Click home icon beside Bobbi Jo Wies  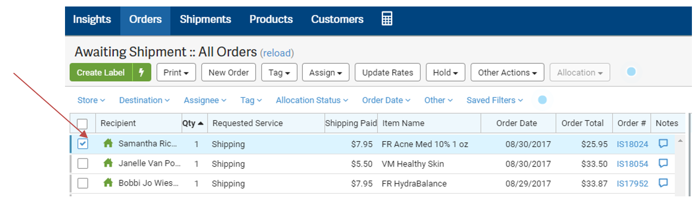[108, 183]
